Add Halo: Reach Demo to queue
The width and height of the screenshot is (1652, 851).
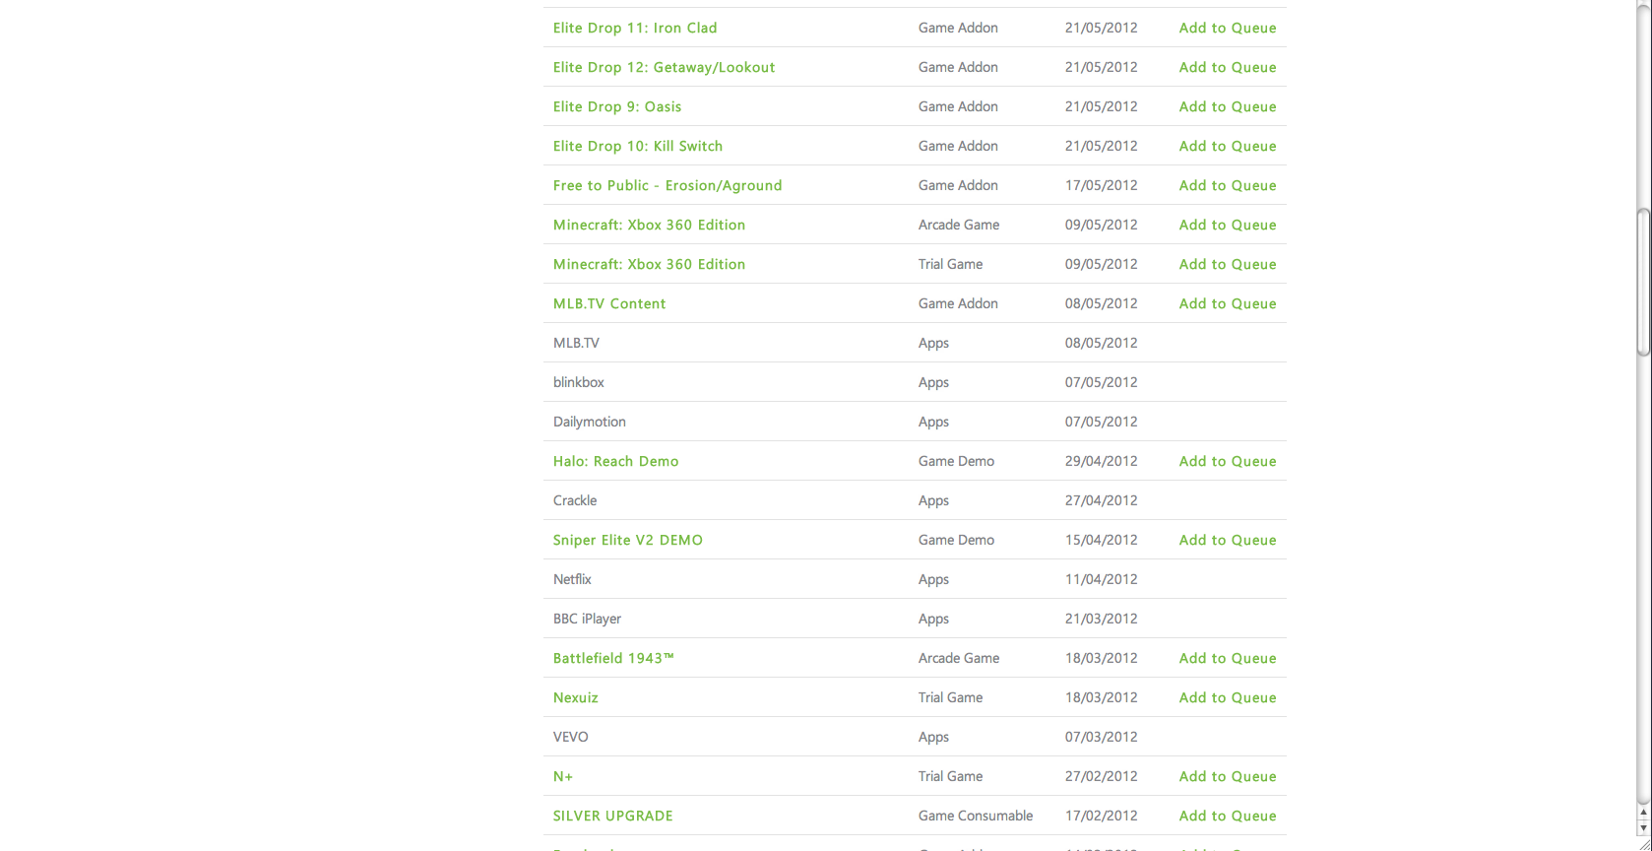[1228, 461]
